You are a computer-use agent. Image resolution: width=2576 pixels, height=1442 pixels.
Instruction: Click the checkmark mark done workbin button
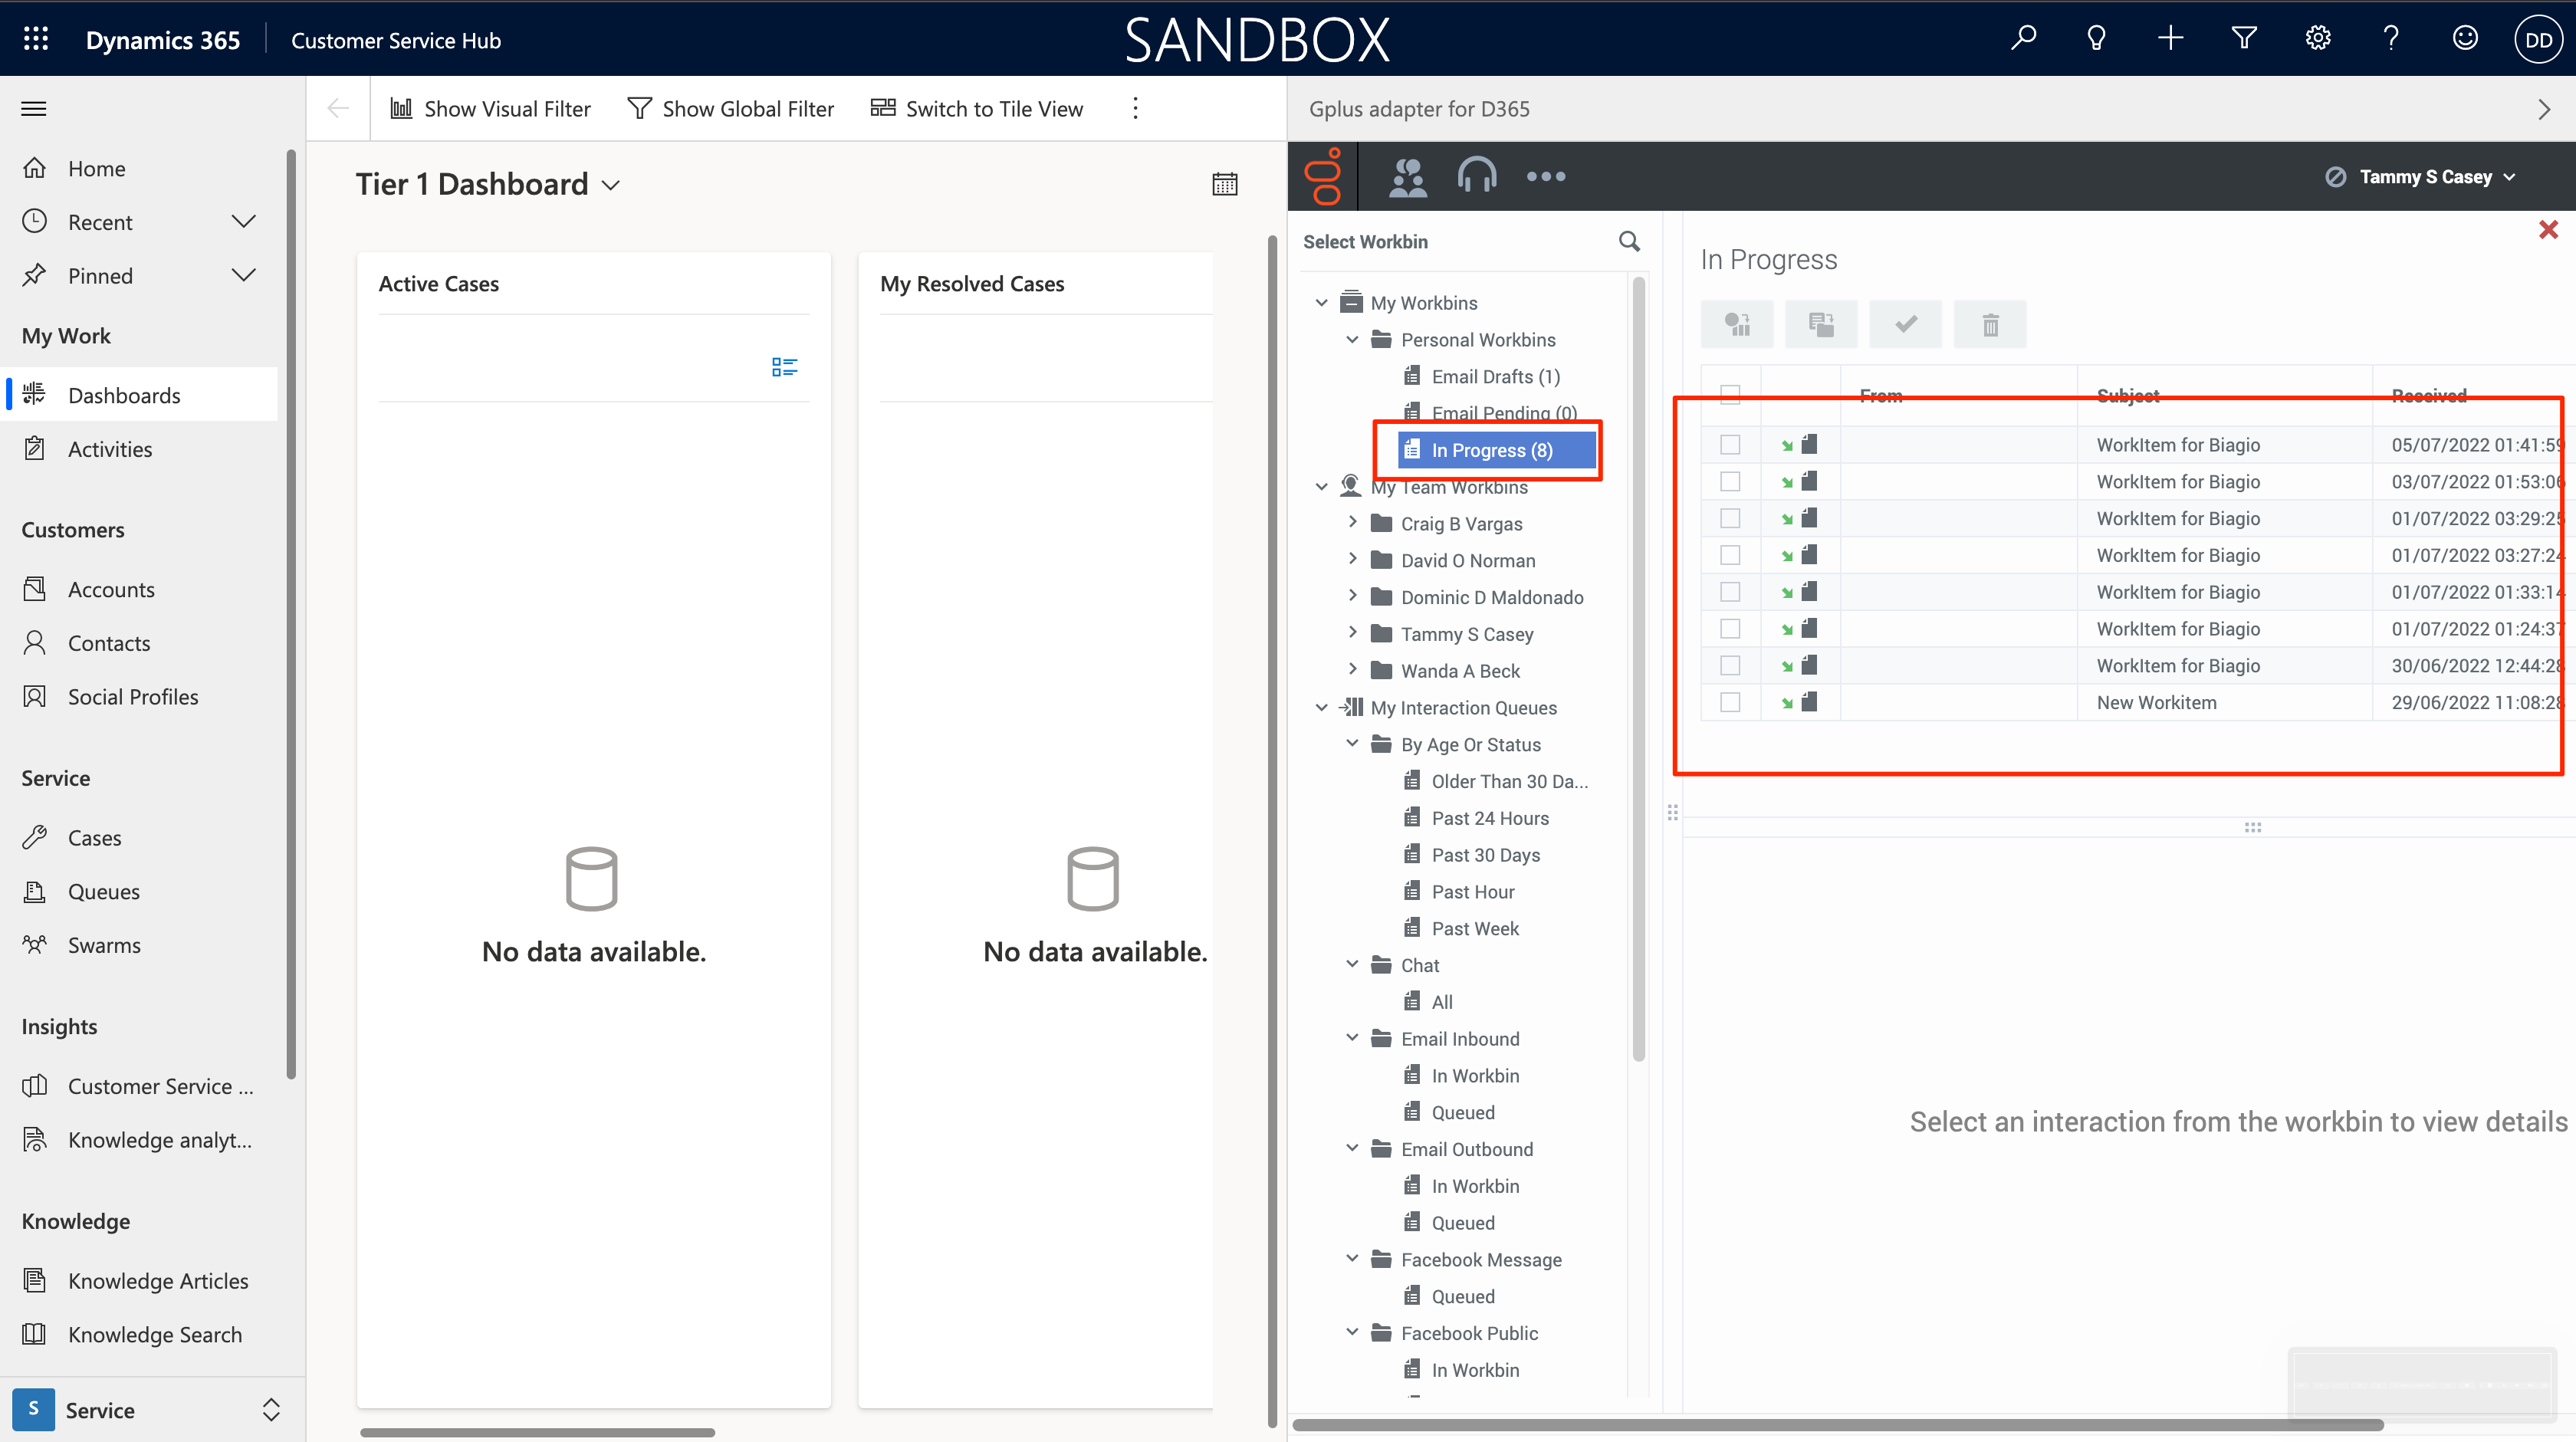coord(1906,324)
